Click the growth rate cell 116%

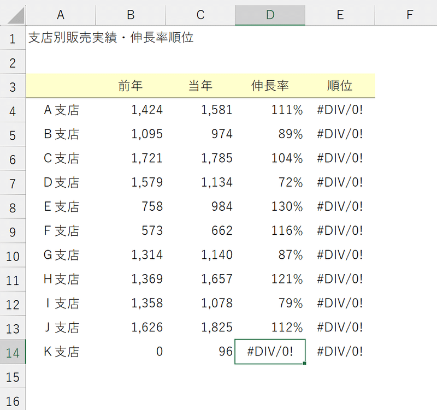pyautogui.click(x=270, y=230)
